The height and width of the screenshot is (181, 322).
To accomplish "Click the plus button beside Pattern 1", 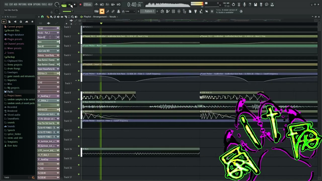I will pyautogui.click(x=157, y=11).
